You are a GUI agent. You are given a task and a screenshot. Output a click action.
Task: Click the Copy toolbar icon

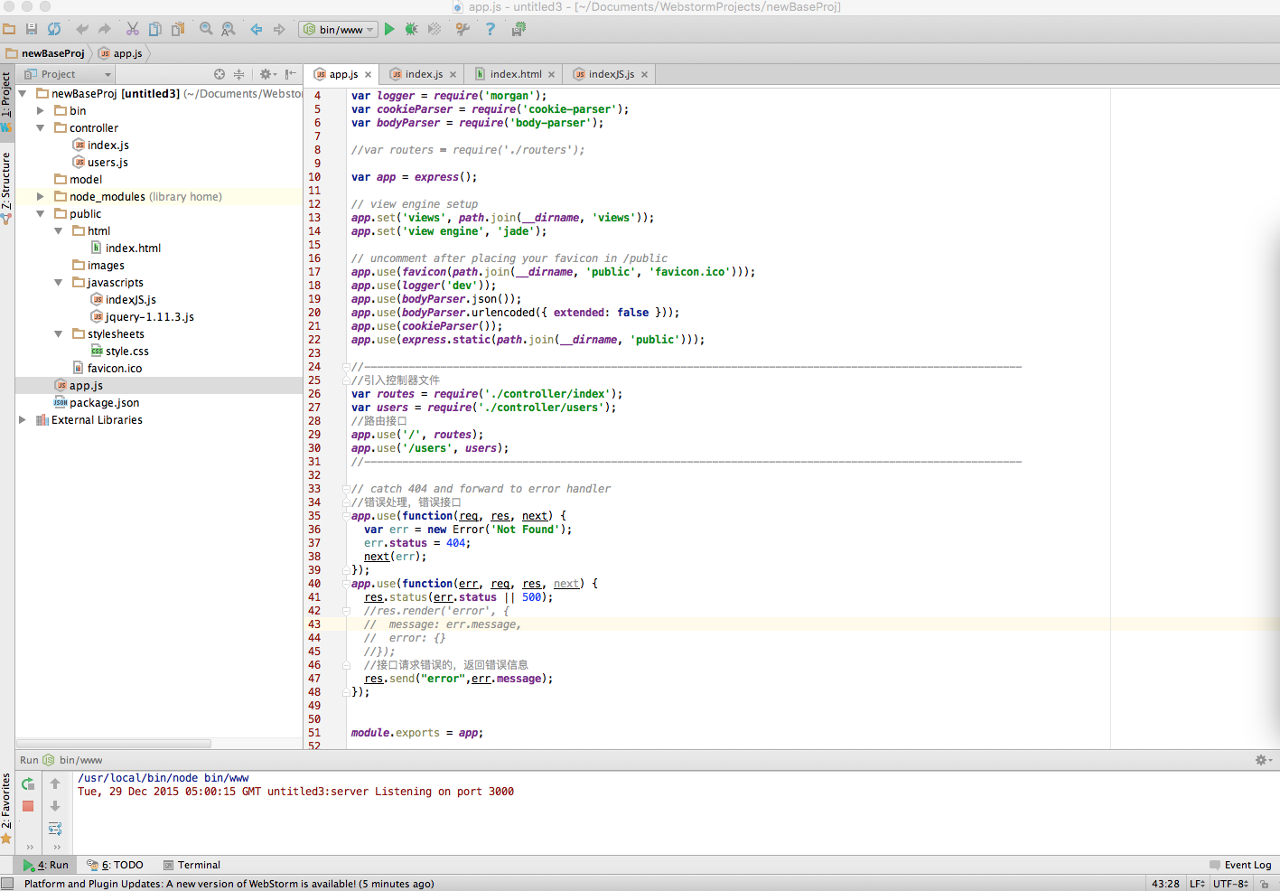pos(155,29)
